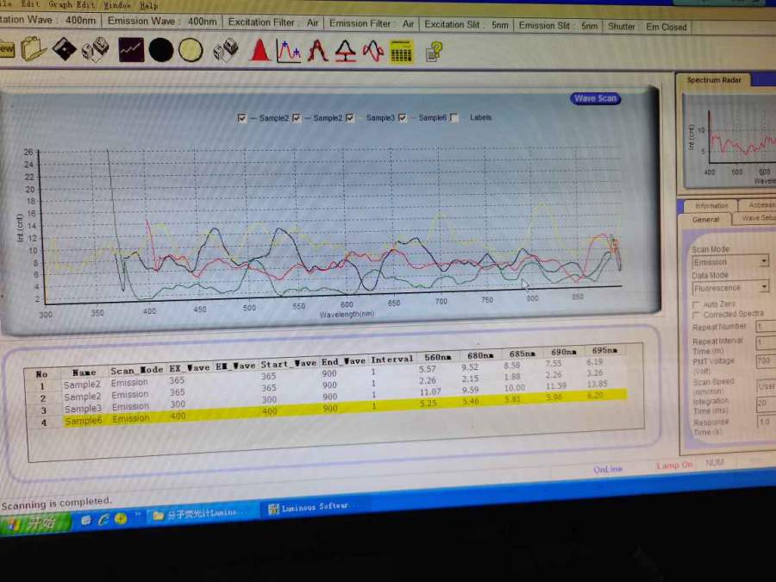Click the black diskette save icon
This screenshot has width=776, height=582.
(x=64, y=49)
